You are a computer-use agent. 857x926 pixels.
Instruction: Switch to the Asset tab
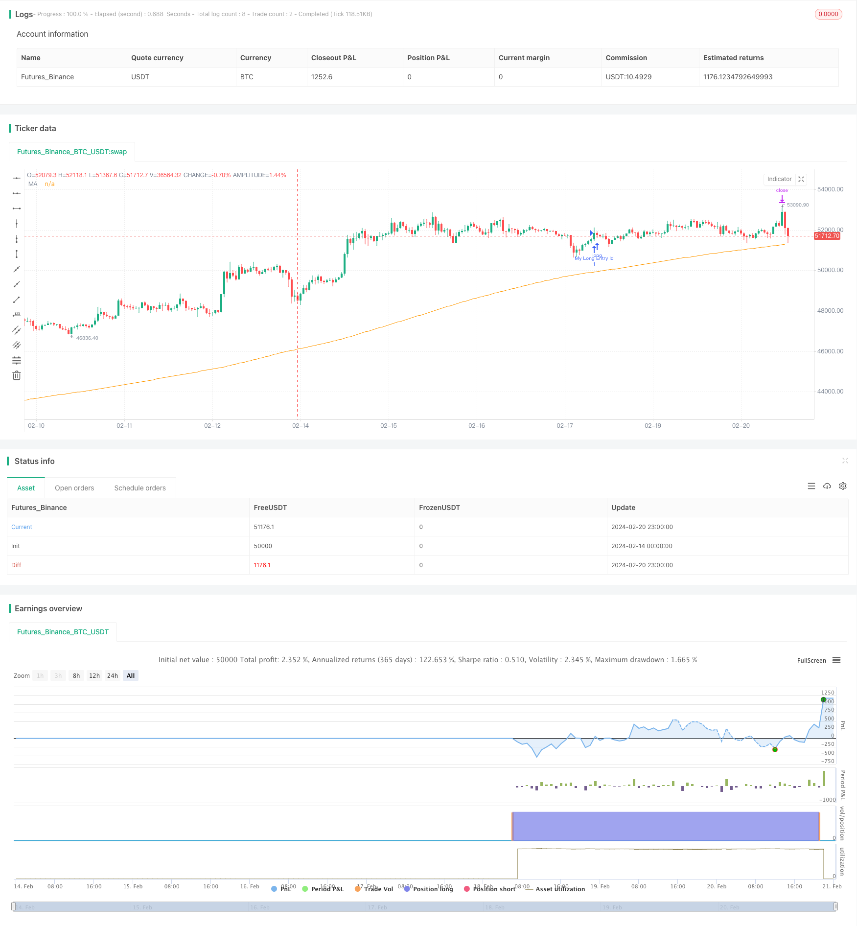pyautogui.click(x=26, y=488)
